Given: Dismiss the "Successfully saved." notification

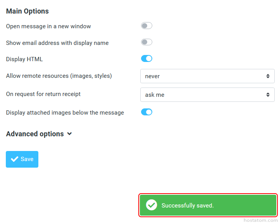Looking at the screenshot, I should pos(207,205).
